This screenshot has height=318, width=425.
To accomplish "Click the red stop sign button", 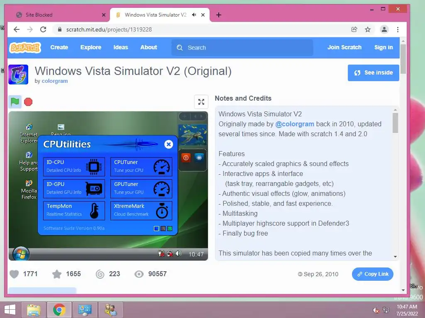I will pos(28,102).
